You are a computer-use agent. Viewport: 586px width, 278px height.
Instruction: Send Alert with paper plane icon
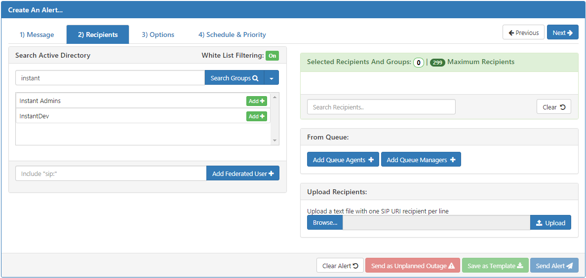554,266
